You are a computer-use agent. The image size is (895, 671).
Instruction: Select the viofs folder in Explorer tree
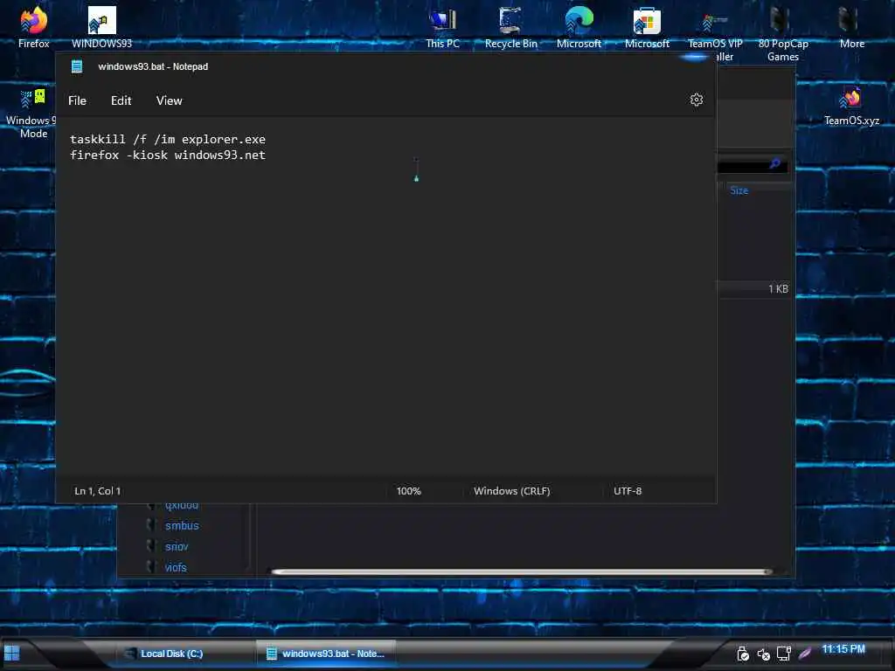(167, 567)
